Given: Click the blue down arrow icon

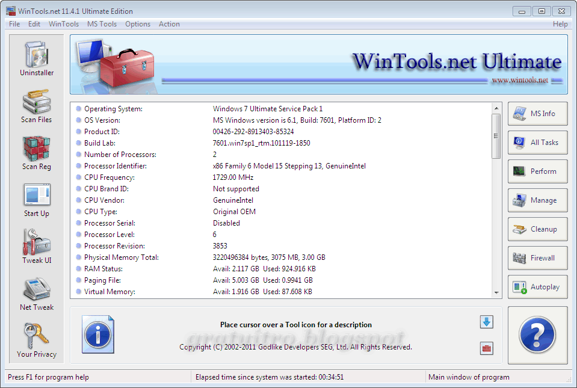Looking at the screenshot, I should (x=487, y=322).
